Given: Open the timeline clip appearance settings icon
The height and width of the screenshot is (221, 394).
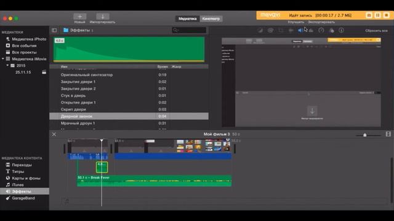Looking at the screenshot, I should coord(388,134).
